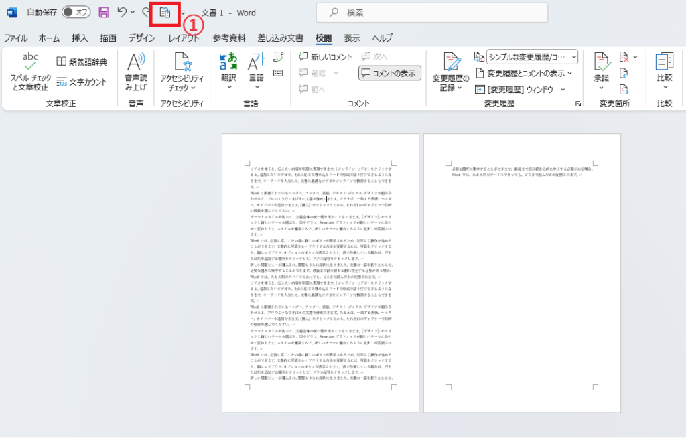Switch to the 差し込み文書 tab
This screenshot has width=686, height=438.
pyautogui.click(x=281, y=38)
